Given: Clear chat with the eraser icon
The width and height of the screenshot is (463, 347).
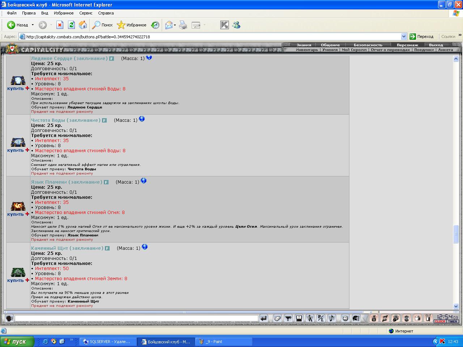Looking at the screenshot, I should click(277, 318).
